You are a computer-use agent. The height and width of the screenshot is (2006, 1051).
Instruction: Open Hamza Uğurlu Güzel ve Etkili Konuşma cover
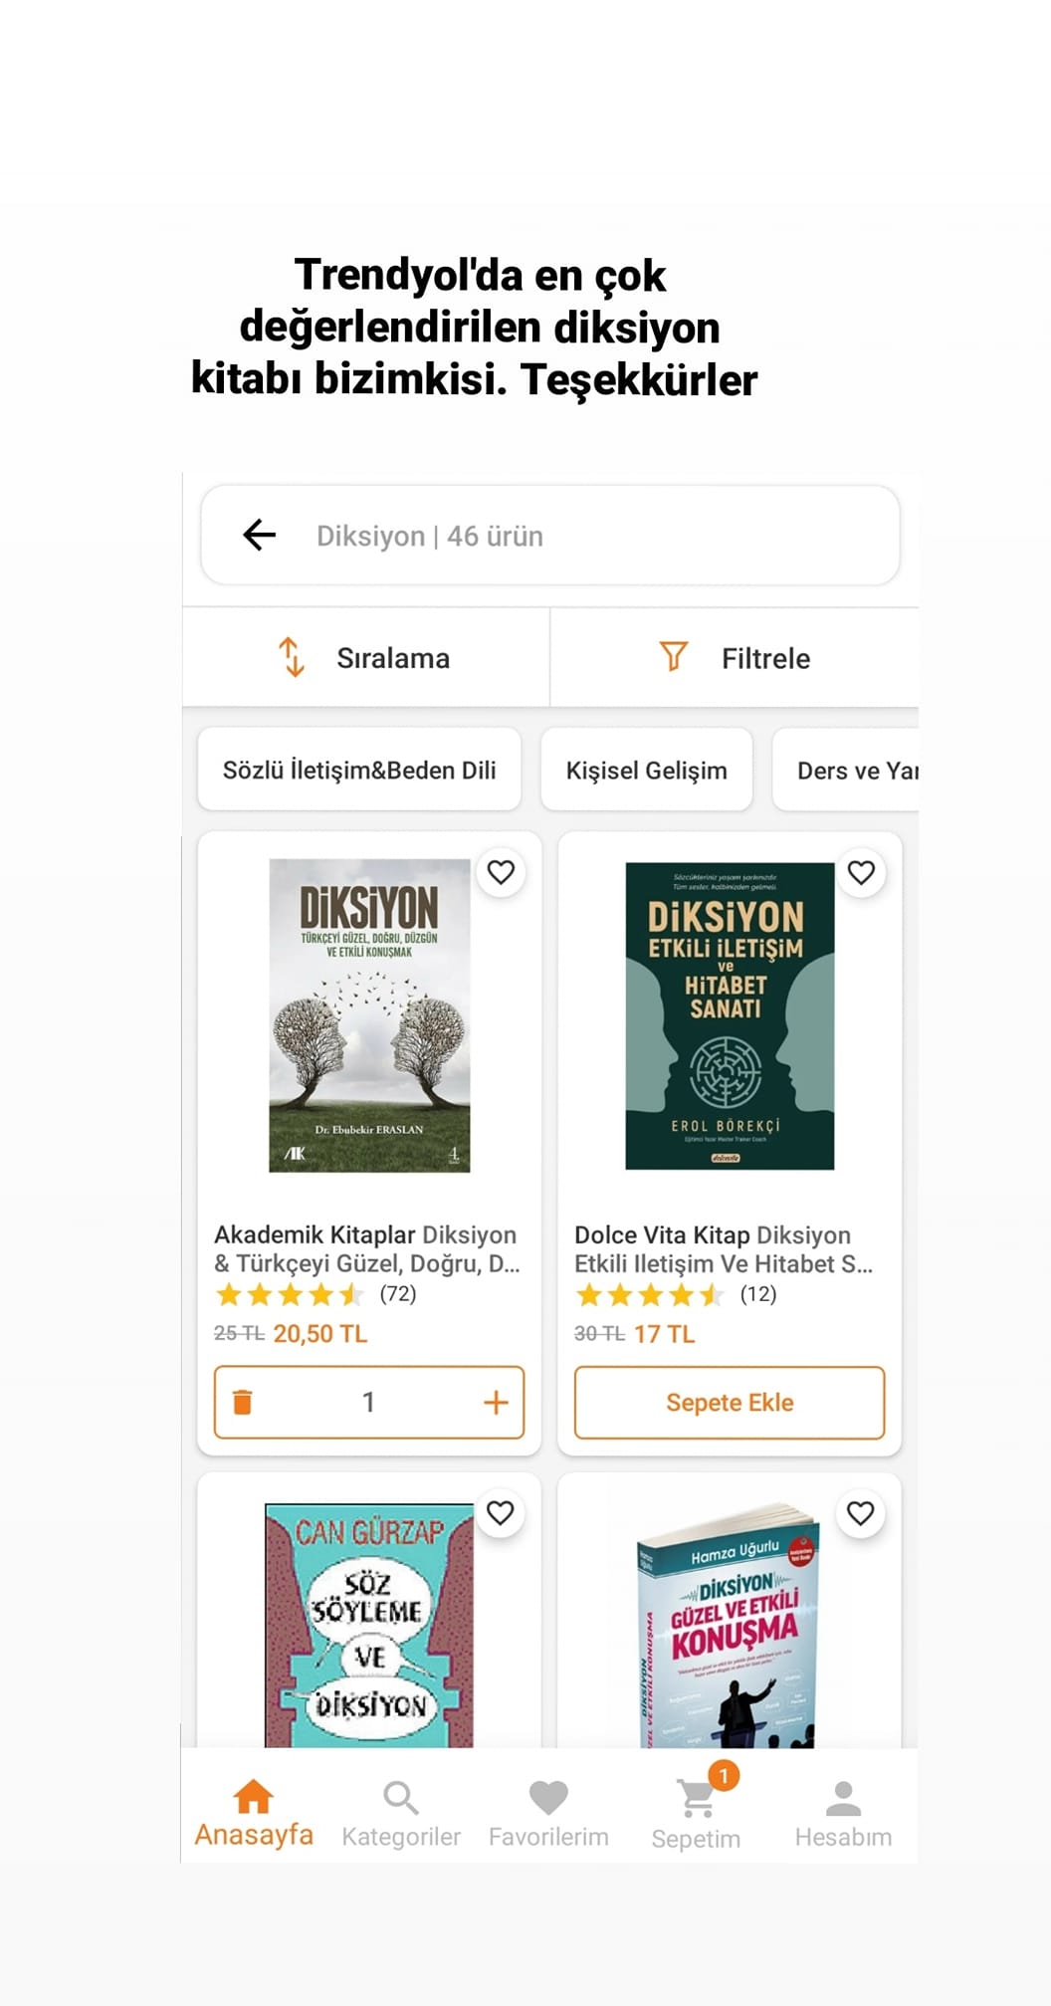730,1625
